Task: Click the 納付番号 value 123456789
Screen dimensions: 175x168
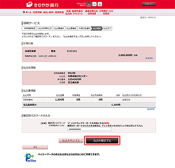Action: pos(75,79)
